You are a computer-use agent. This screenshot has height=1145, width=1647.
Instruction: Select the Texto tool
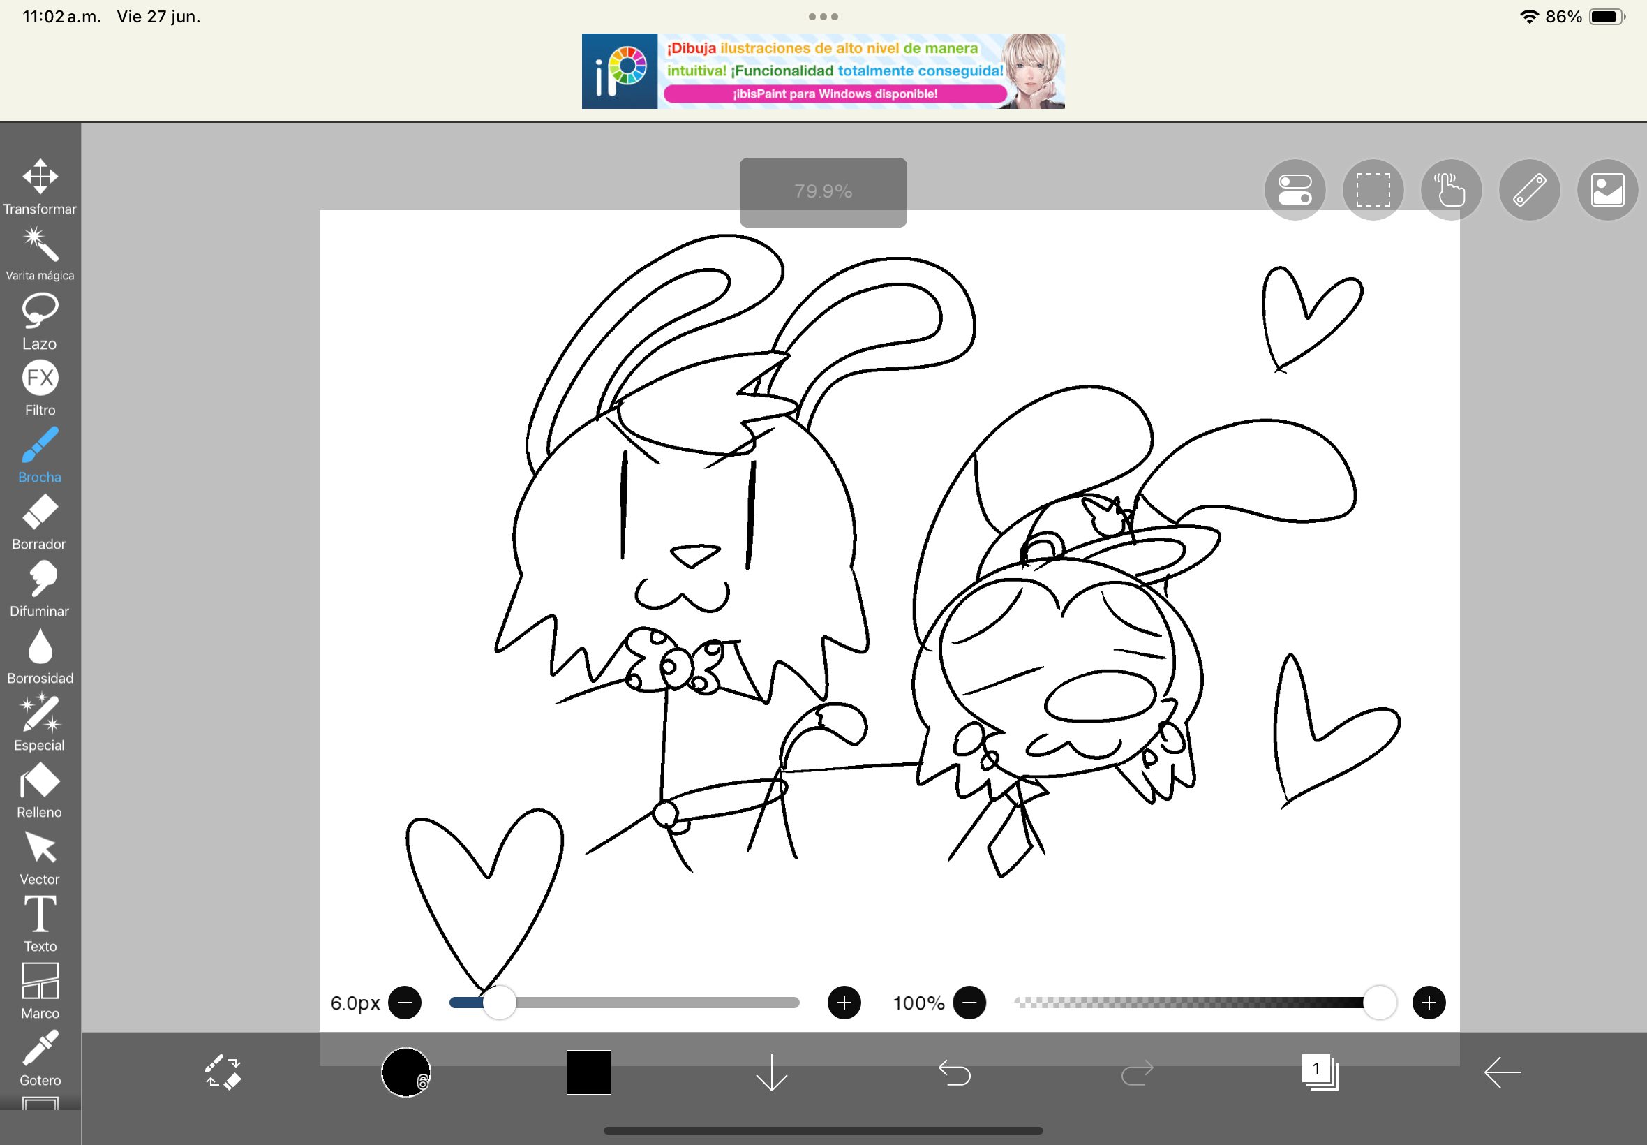click(x=40, y=924)
